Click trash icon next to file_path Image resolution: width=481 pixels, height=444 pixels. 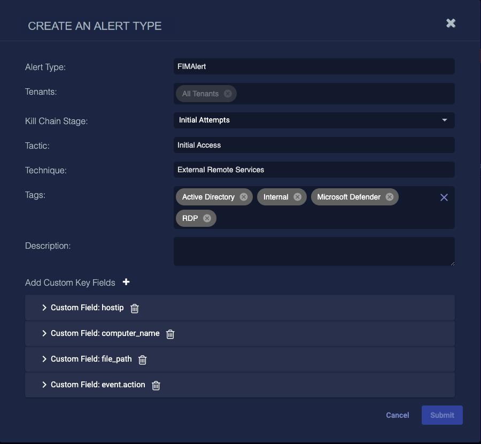pyautogui.click(x=143, y=359)
